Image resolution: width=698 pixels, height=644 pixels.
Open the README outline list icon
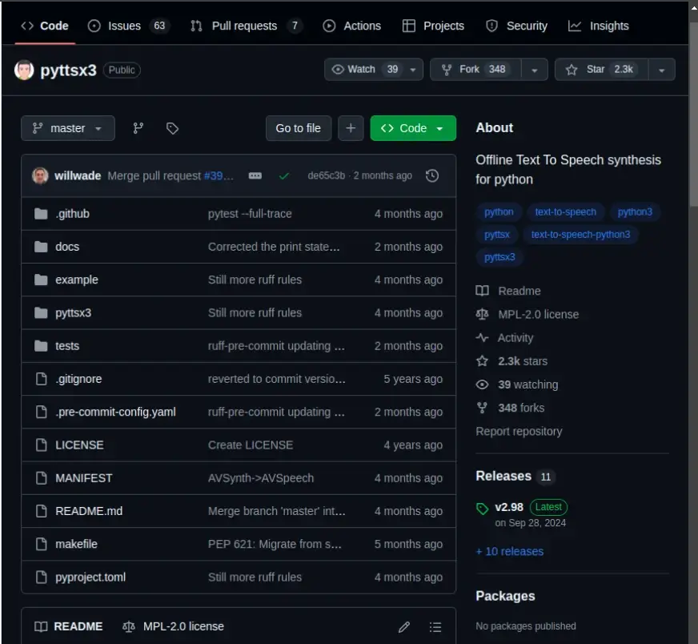coord(435,626)
